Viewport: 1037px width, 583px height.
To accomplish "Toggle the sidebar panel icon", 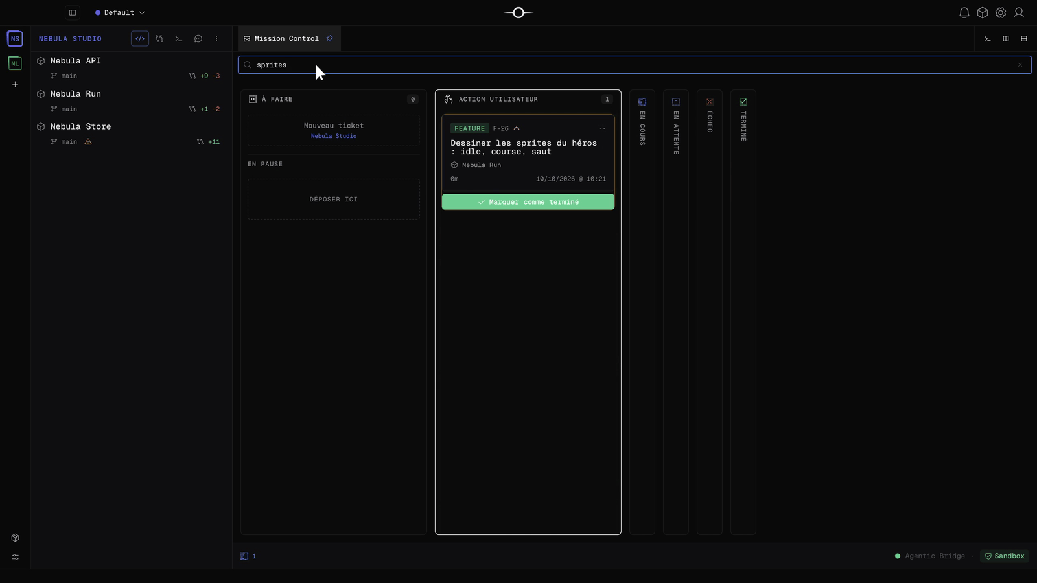I will tap(73, 12).
